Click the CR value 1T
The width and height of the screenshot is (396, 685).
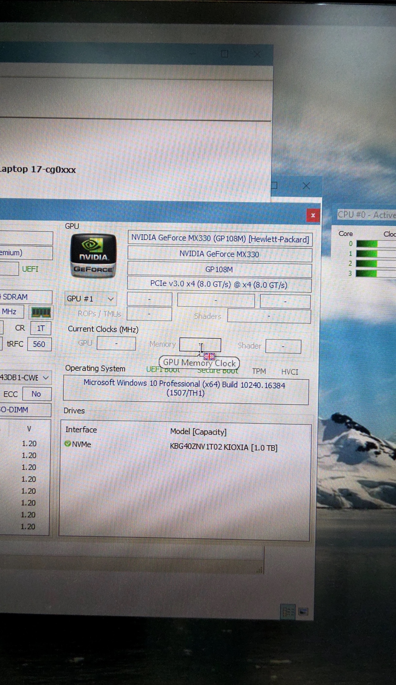[41, 328]
